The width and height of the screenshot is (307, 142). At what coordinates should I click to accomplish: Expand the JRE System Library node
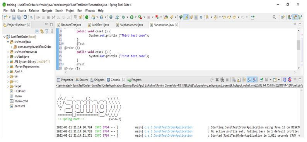pos(8,62)
